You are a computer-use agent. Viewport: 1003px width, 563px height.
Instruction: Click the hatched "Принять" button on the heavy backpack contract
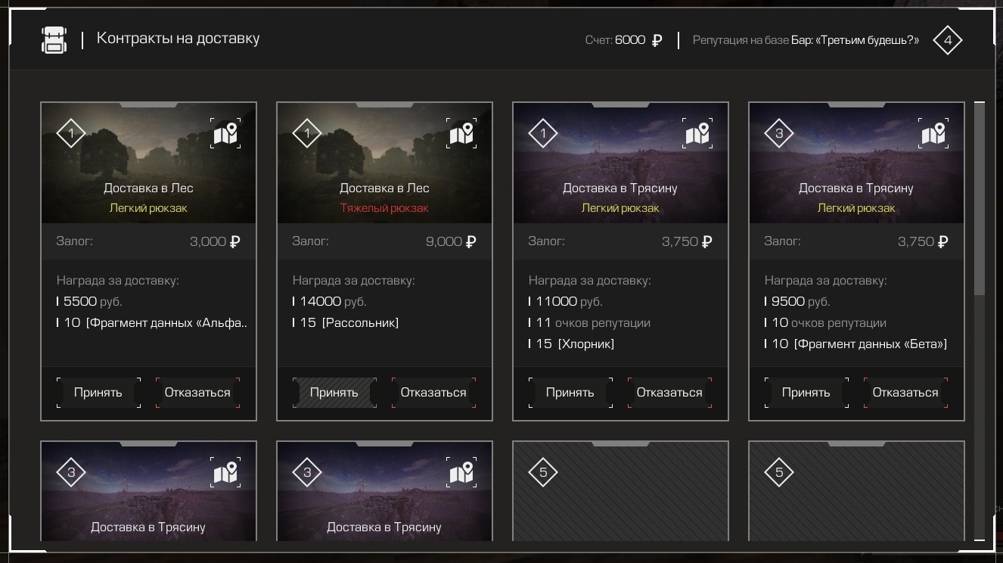(334, 393)
